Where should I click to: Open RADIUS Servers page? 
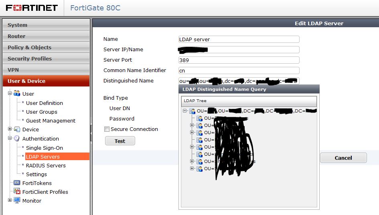coord(46,165)
